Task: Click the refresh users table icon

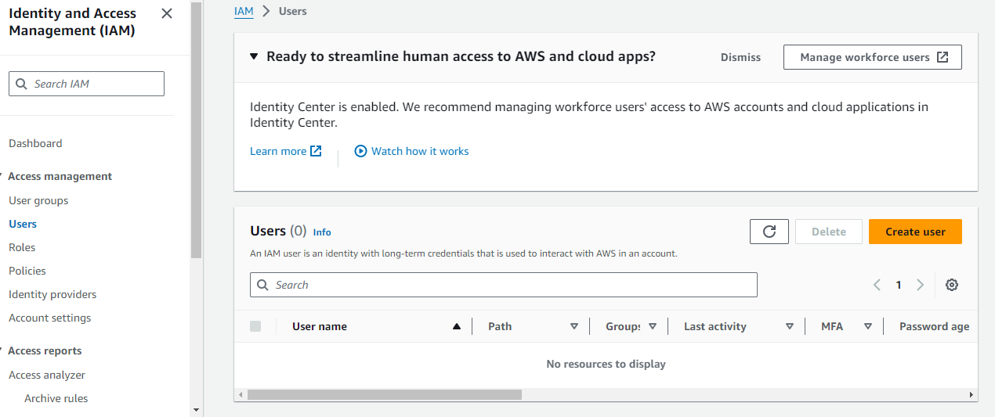Action: point(769,232)
